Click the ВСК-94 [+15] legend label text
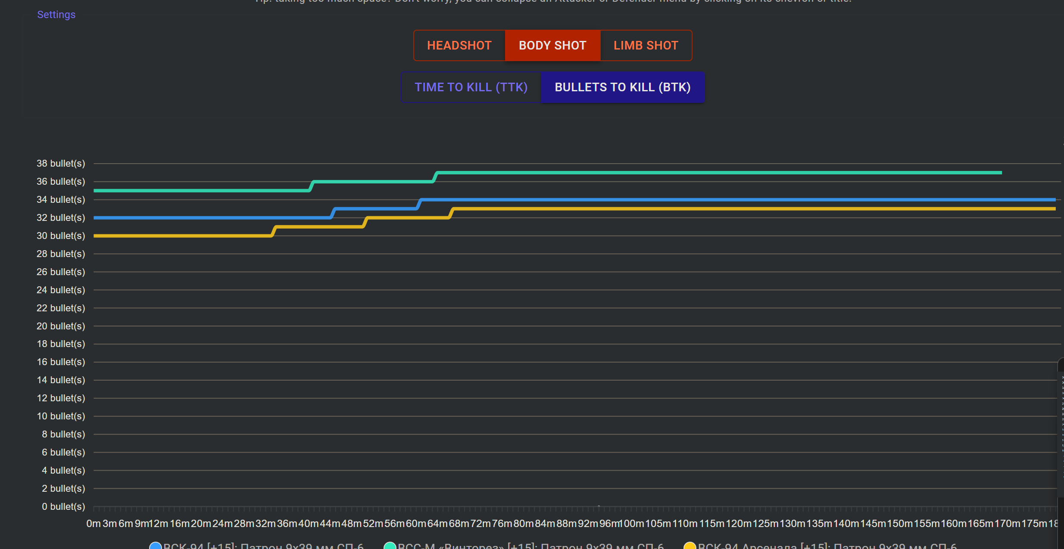 (263, 546)
